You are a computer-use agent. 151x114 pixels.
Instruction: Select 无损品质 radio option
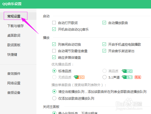click(x=54, y=77)
